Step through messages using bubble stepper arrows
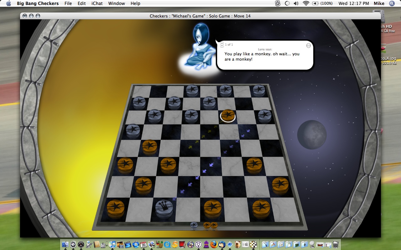This screenshot has height=250, width=401. click(222, 45)
